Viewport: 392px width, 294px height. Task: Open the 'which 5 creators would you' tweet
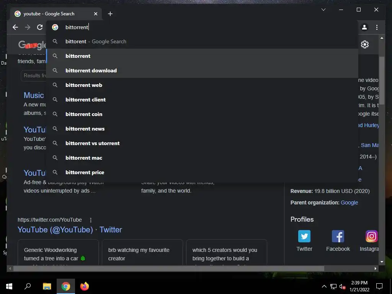tap(227, 253)
